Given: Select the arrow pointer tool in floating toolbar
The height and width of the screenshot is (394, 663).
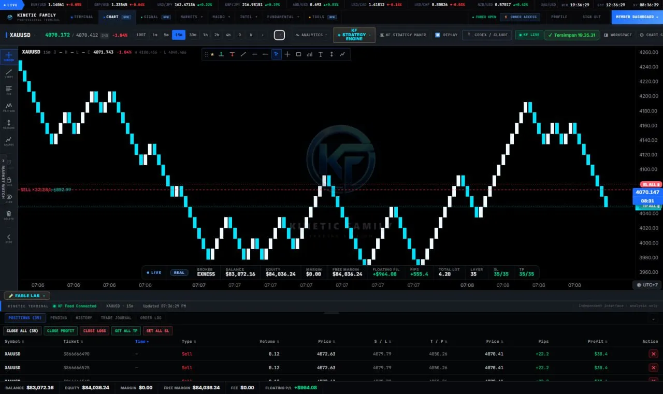Looking at the screenshot, I should tap(277, 54).
